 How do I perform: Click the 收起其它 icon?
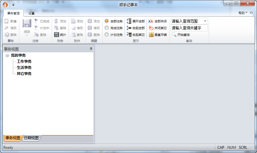pos(129,35)
